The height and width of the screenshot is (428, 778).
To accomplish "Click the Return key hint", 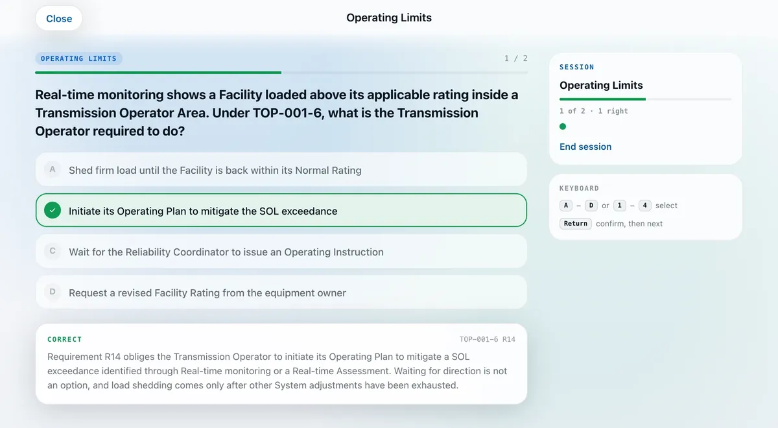I will [576, 224].
